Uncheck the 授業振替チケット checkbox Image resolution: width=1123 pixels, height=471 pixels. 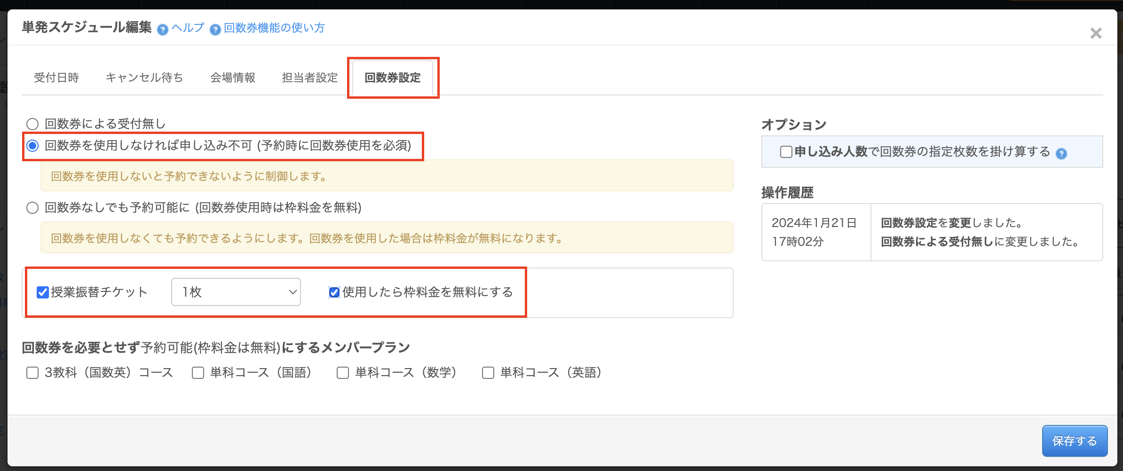click(x=43, y=292)
